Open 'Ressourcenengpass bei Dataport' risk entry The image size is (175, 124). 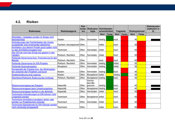[x=27, y=85]
